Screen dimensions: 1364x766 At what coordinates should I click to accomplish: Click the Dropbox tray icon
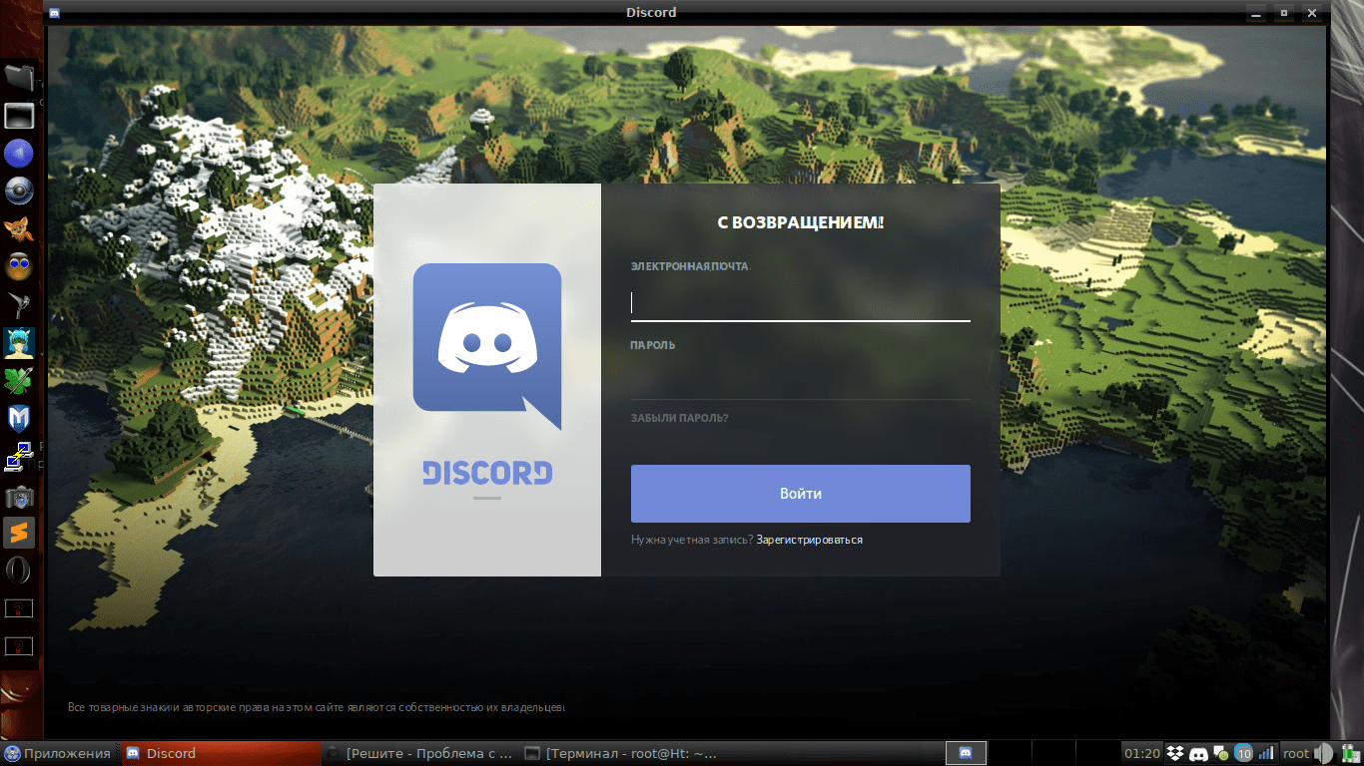[x=1176, y=753]
